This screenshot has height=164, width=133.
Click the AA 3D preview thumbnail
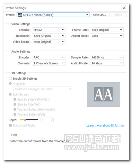pyautogui.click(x=104, y=94)
